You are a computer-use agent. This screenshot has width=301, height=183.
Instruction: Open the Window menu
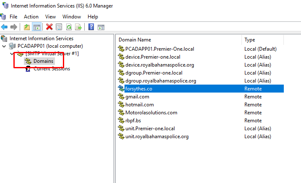72,17
